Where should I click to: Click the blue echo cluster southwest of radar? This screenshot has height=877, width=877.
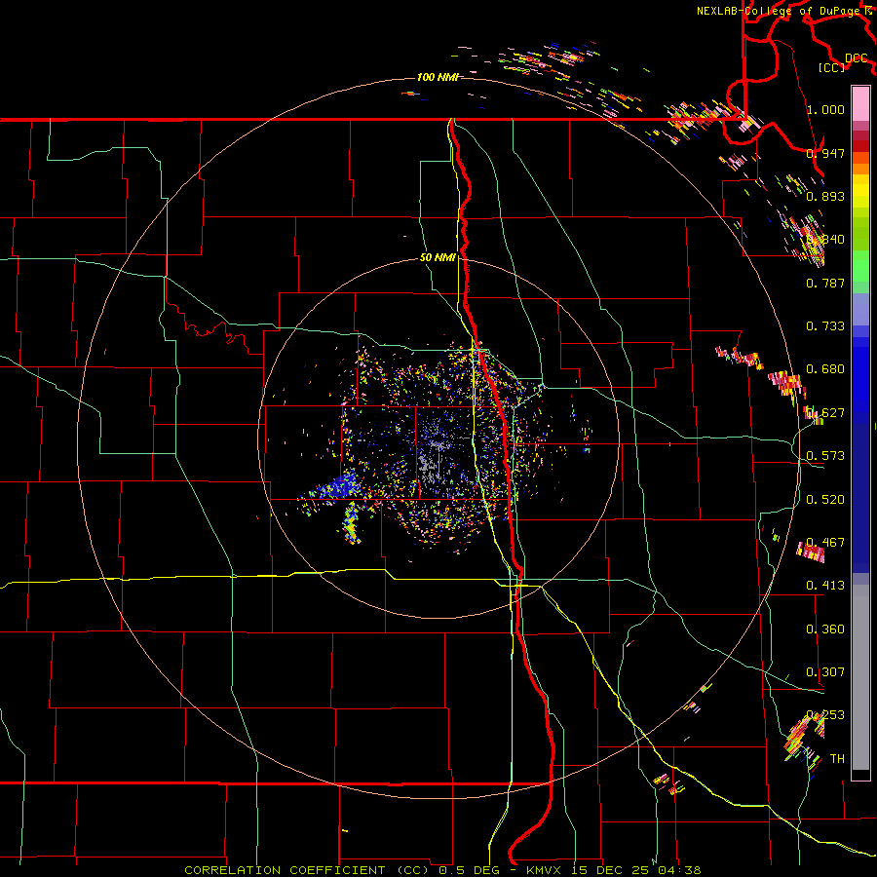338,485
